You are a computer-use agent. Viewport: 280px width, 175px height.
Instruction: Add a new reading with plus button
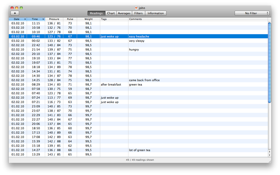[x=15, y=13]
